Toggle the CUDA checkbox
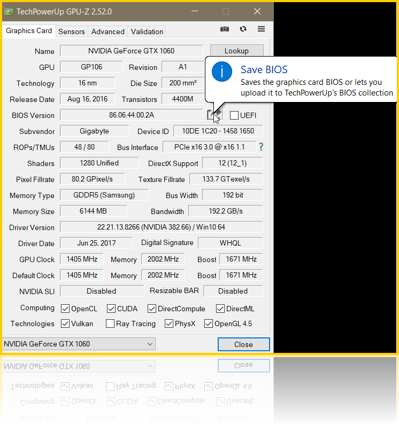The height and width of the screenshot is (426, 399). [x=111, y=309]
